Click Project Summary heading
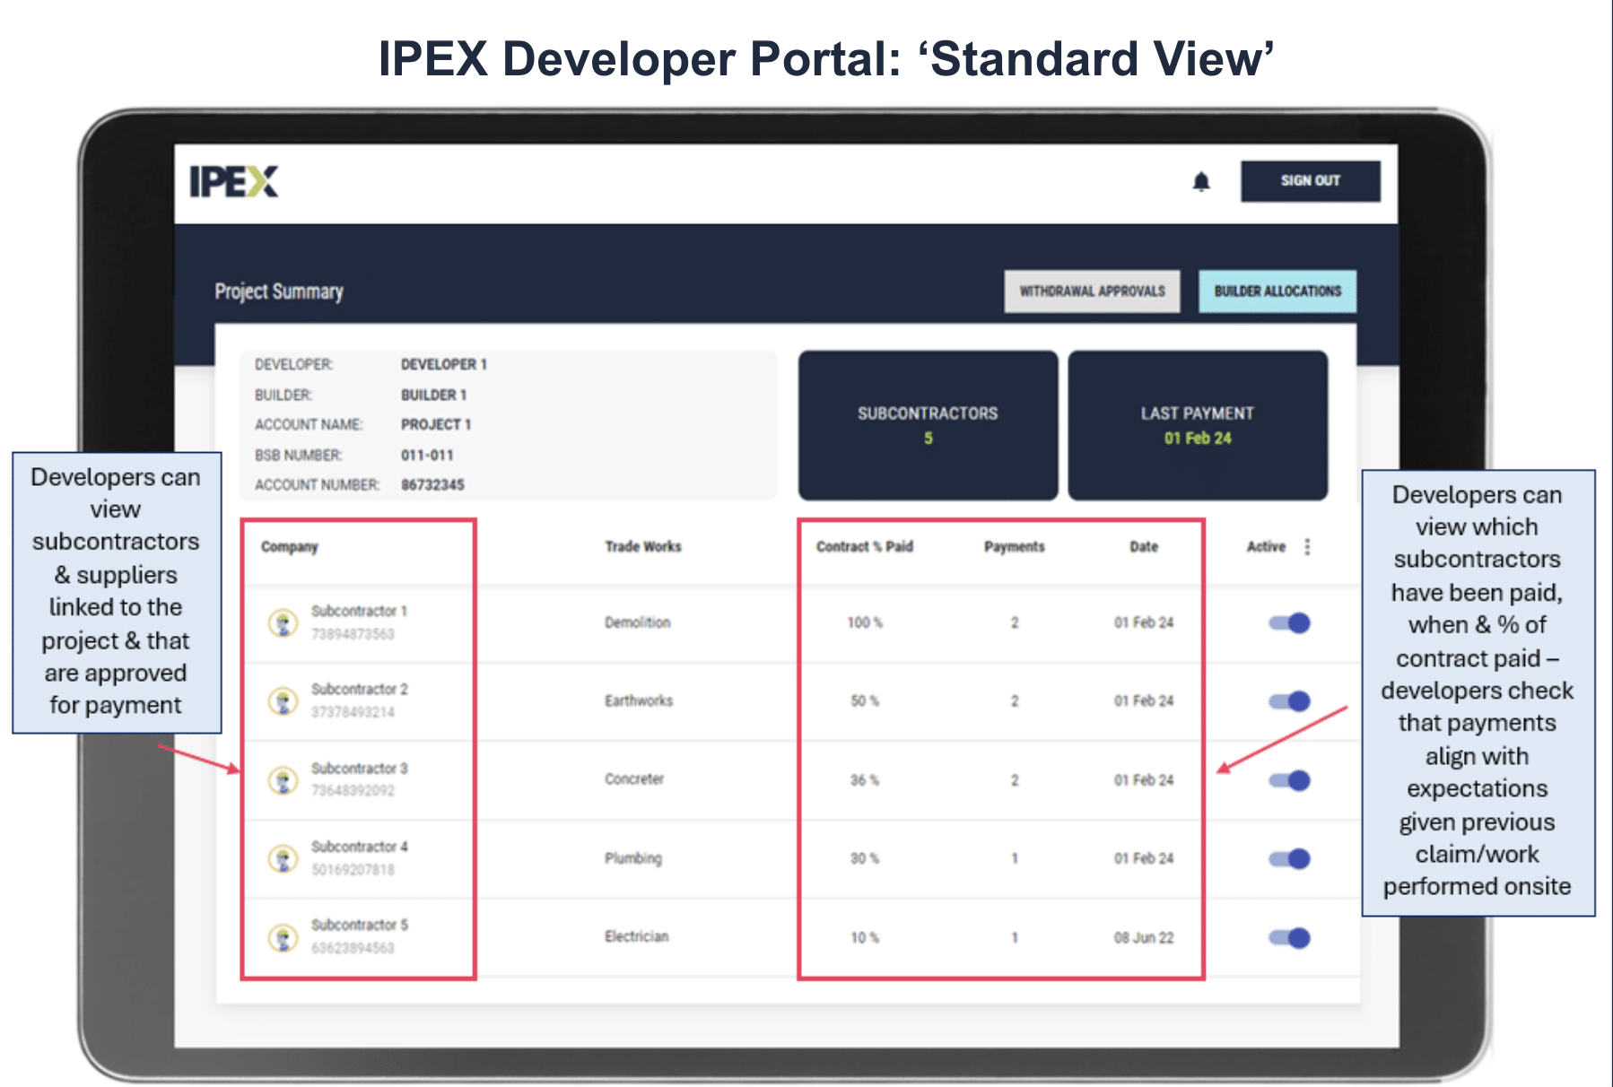Screen dimensions: 1613x1087 click(x=279, y=291)
